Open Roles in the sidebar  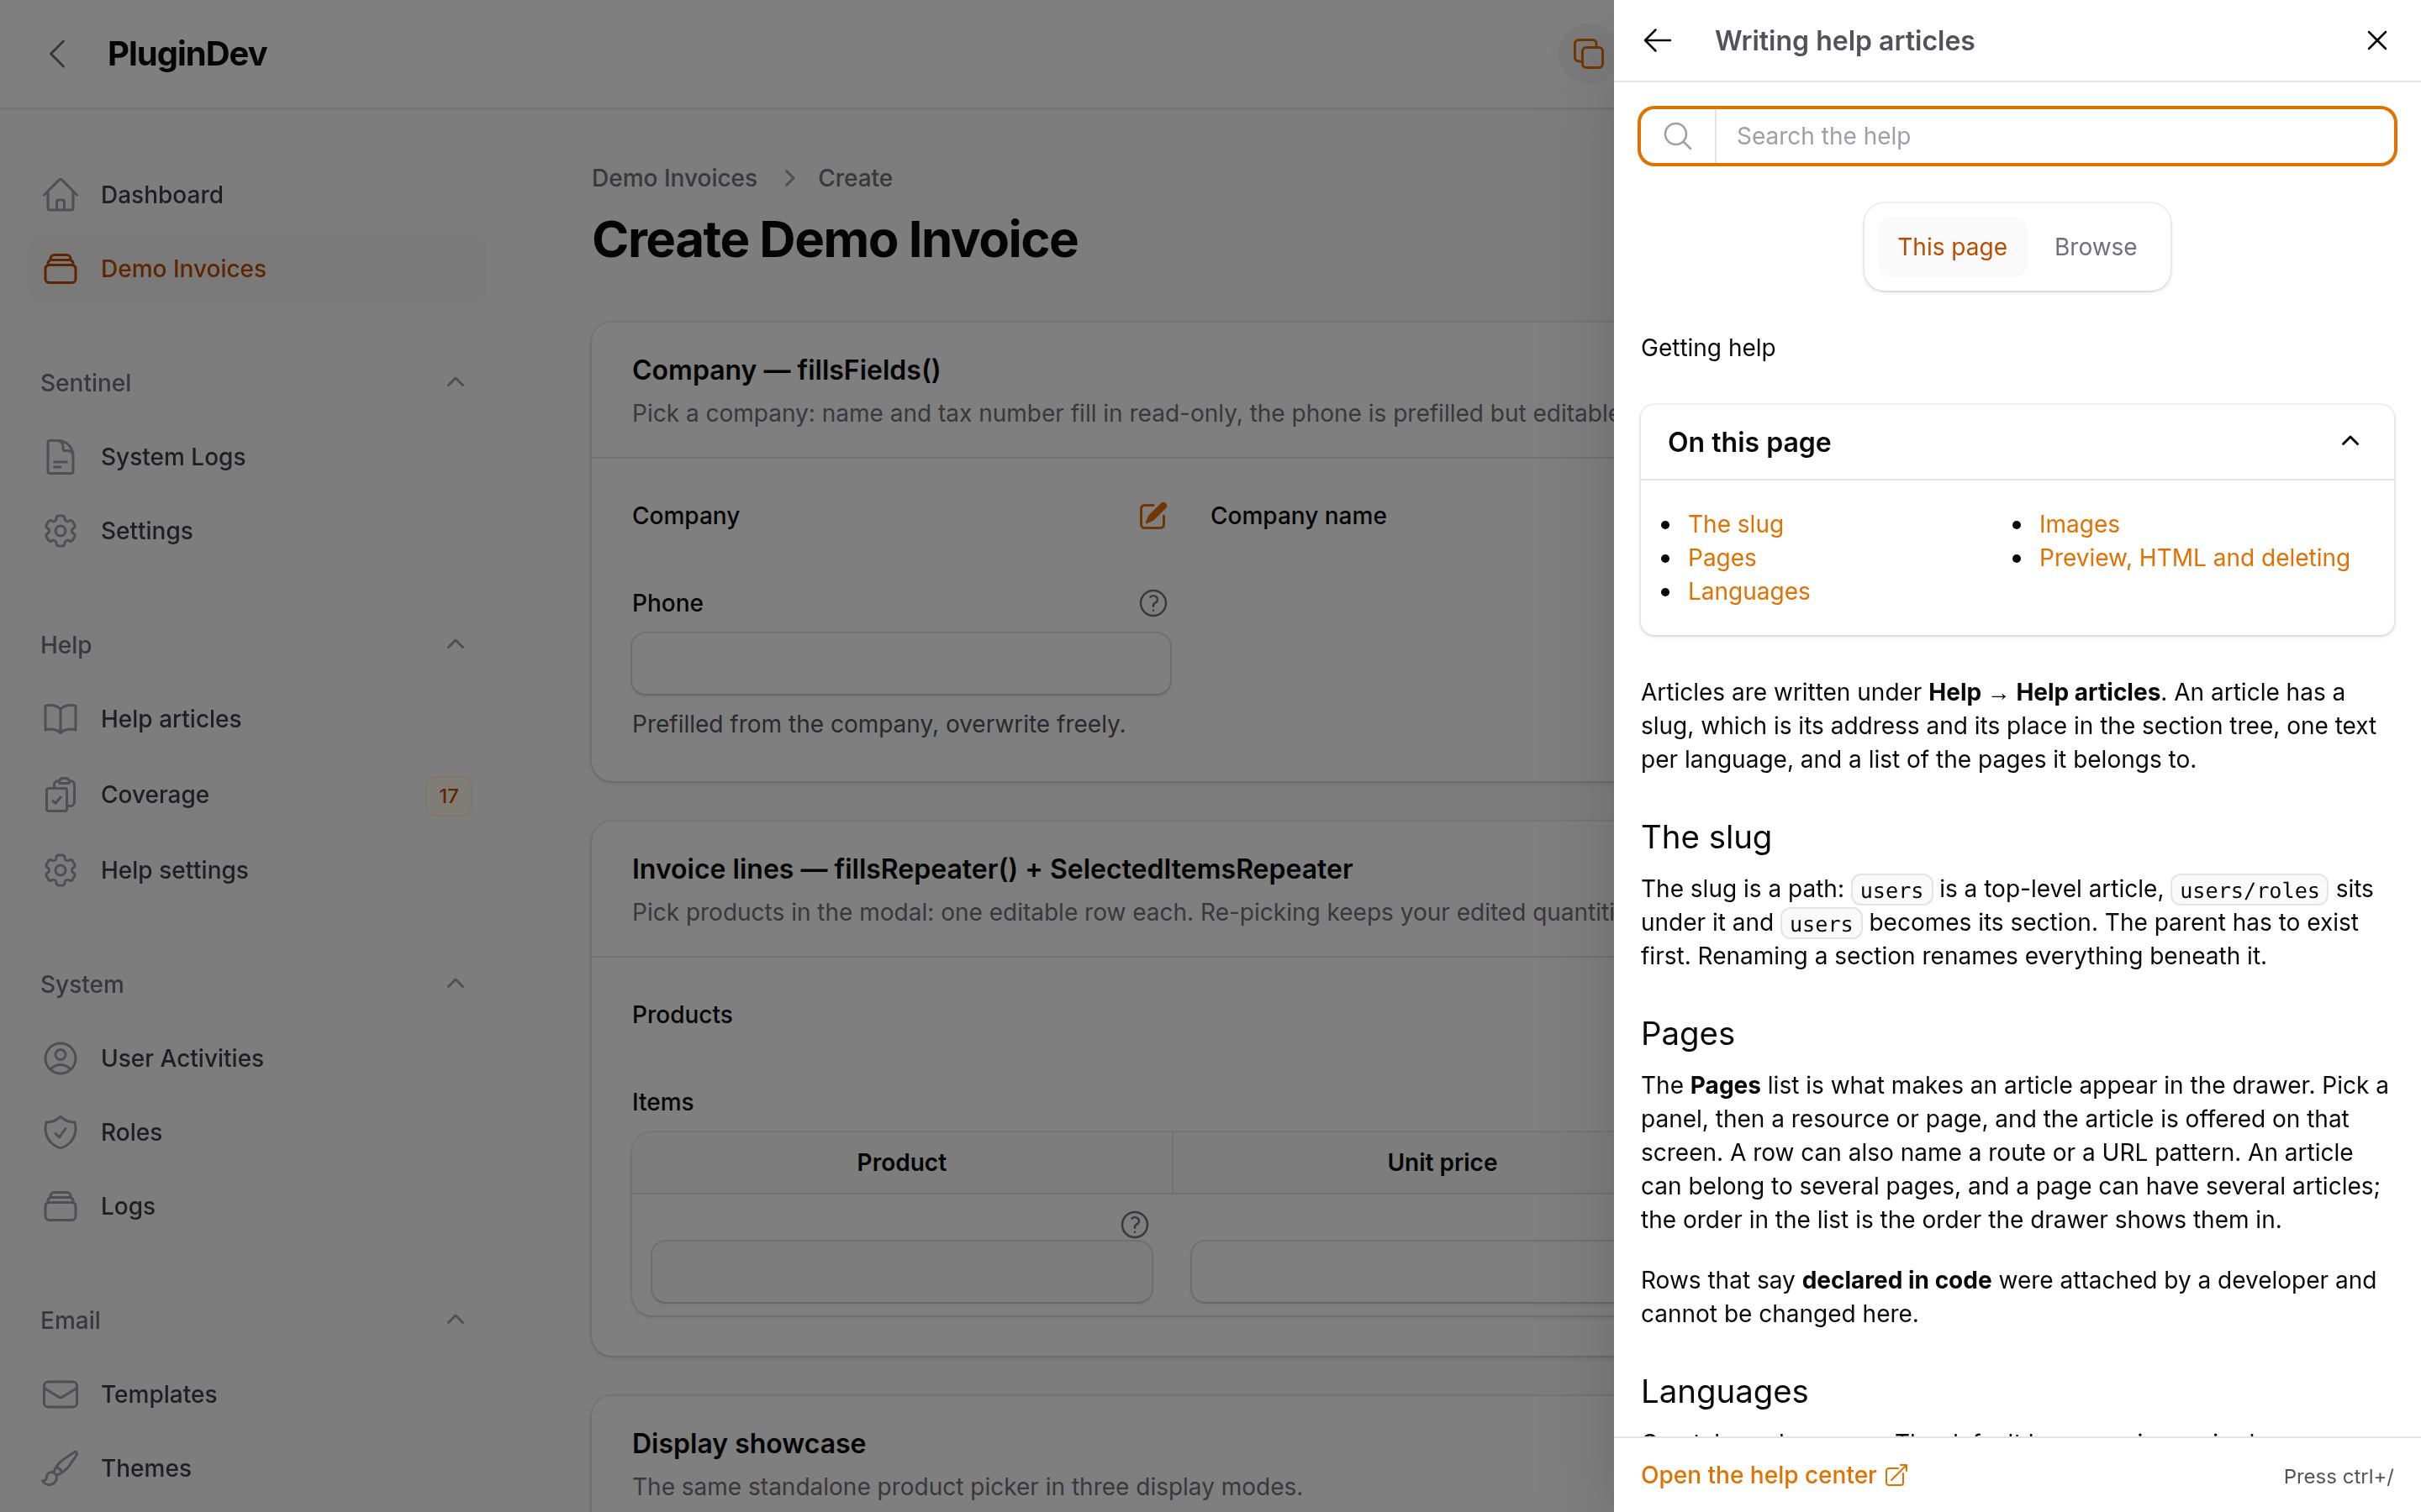pos(256,1132)
